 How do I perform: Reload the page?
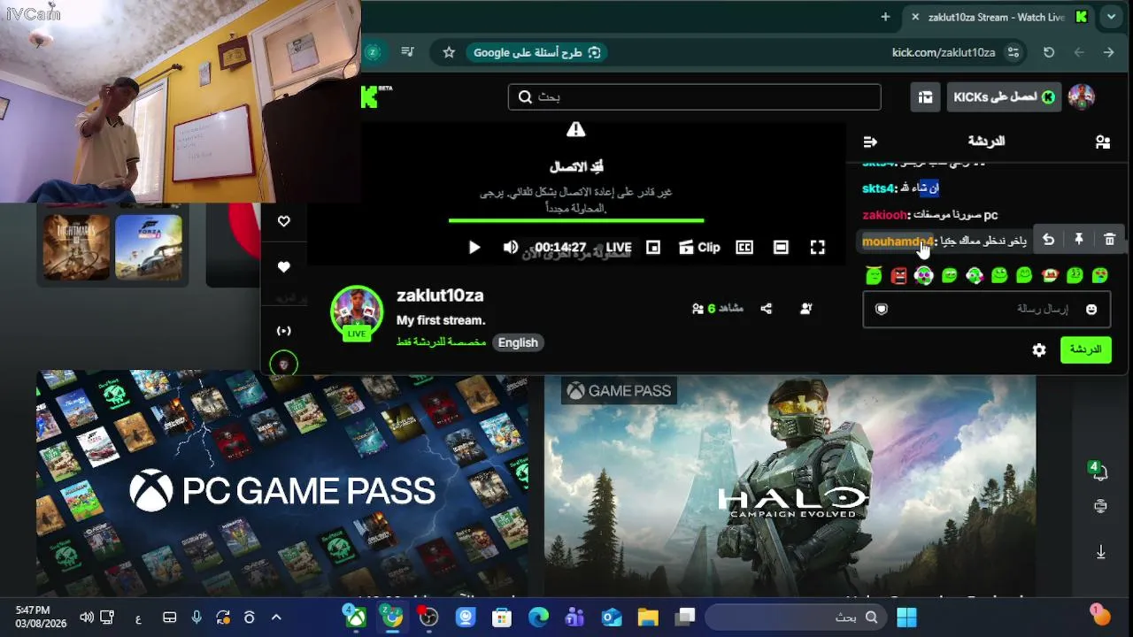[1049, 52]
